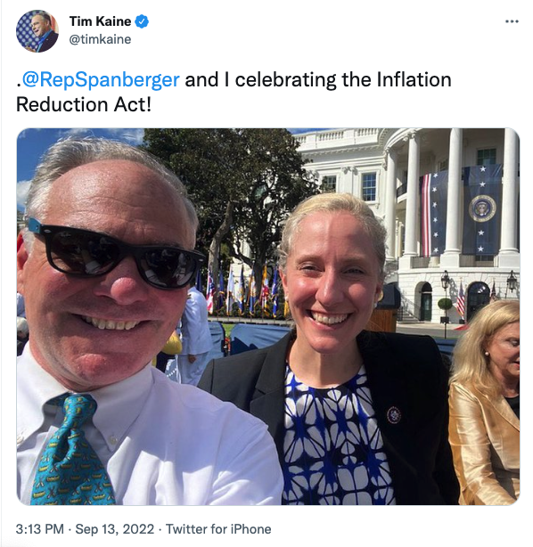This screenshot has width=533, height=547.
Task: Click the congressional lapel pin on jacket
Action: pyautogui.click(x=393, y=415)
